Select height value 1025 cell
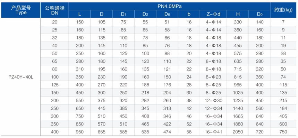The height and width of the screenshot is (138, 298). point(238,93)
